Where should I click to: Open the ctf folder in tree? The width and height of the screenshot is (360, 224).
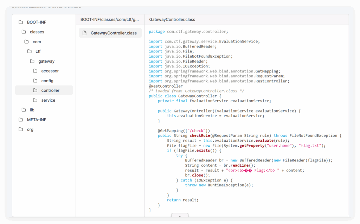pyautogui.click(x=38, y=51)
